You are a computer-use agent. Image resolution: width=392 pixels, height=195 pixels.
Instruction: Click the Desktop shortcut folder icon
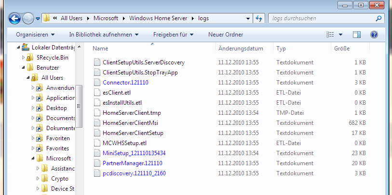(x=40, y=108)
